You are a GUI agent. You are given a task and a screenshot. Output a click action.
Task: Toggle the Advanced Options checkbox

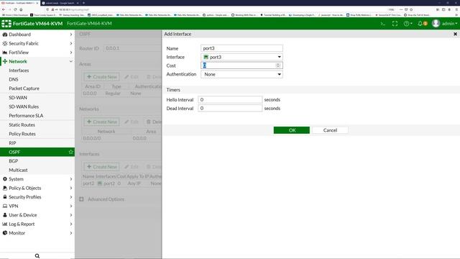[81, 199]
